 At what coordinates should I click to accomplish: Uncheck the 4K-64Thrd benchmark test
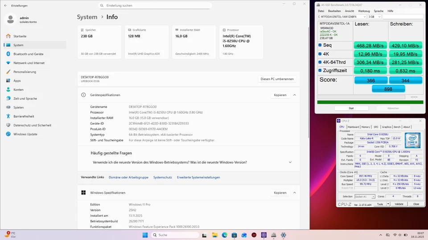[320, 62]
